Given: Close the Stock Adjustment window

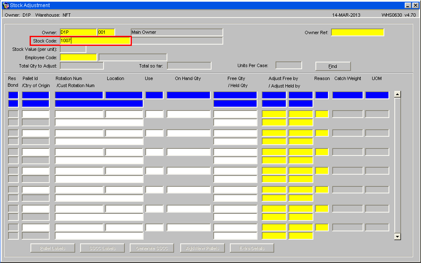Looking at the screenshot, I should pos(415,5).
